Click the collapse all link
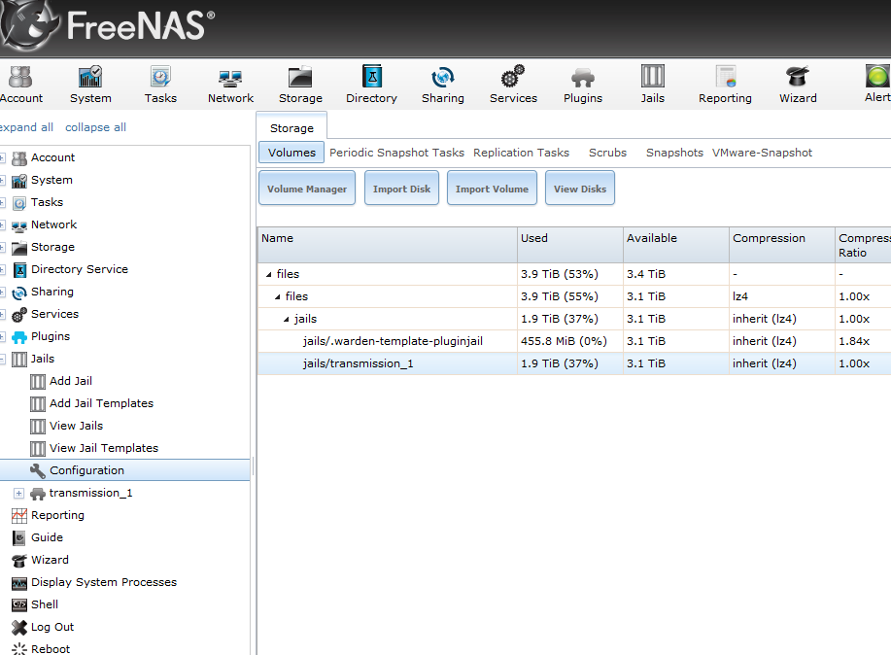891x655 pixels. tap(95, 127)
